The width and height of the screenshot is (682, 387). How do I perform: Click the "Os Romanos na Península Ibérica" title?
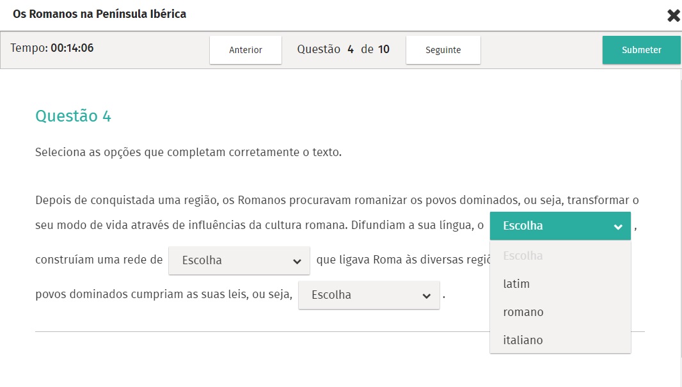click(99, 13)
